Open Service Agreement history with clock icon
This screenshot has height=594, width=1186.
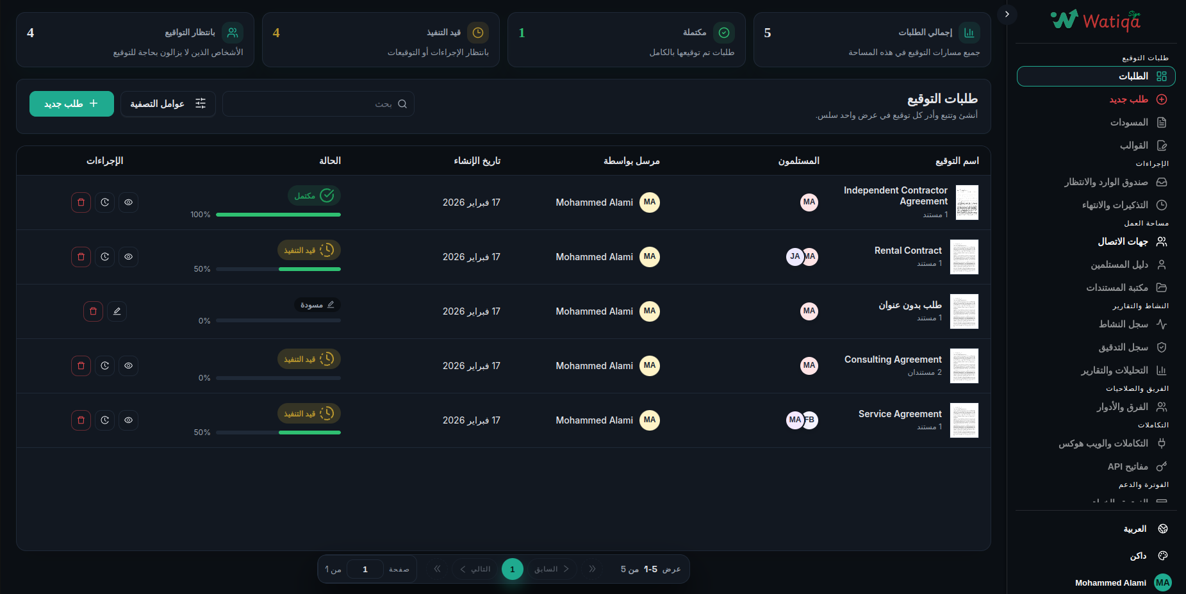coord(104,420)
